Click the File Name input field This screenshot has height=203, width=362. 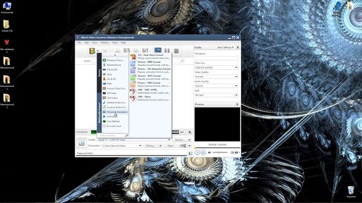coord(217,58)
